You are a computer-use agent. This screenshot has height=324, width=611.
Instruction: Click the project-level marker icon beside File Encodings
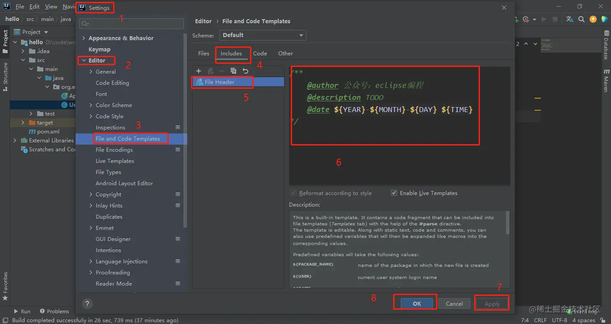(178, 150)
